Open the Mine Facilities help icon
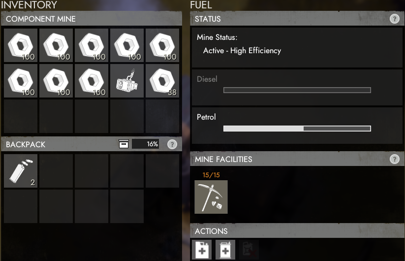 pos(394,159)
